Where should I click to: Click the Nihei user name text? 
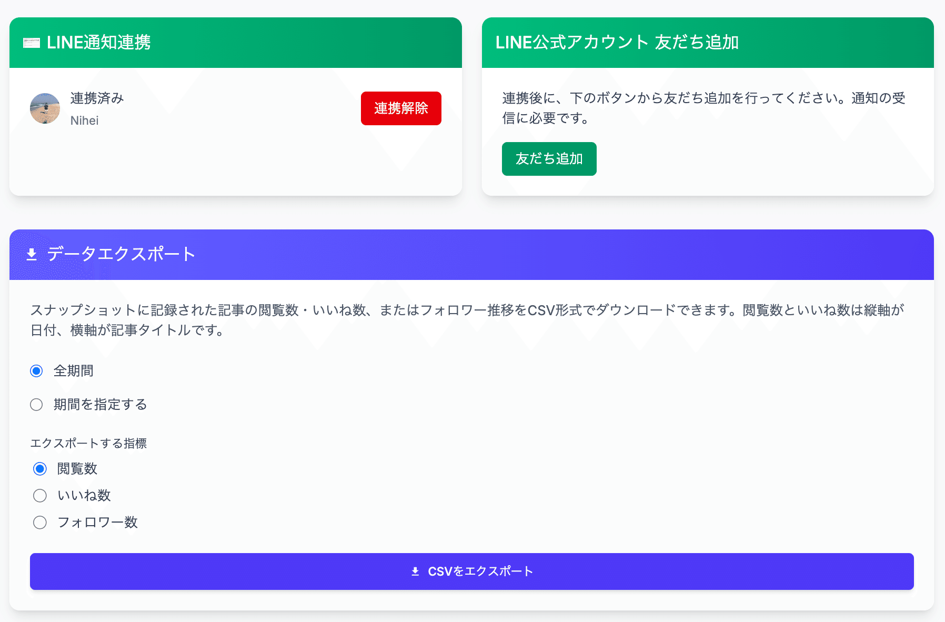pyautogui.click(x=85, y=121)
